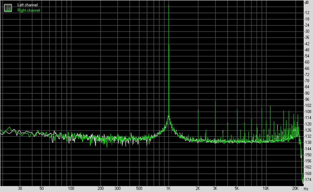Click the -102 dB scale label
This screenshot has height=192, width=313.
click(x=308, y=105)
